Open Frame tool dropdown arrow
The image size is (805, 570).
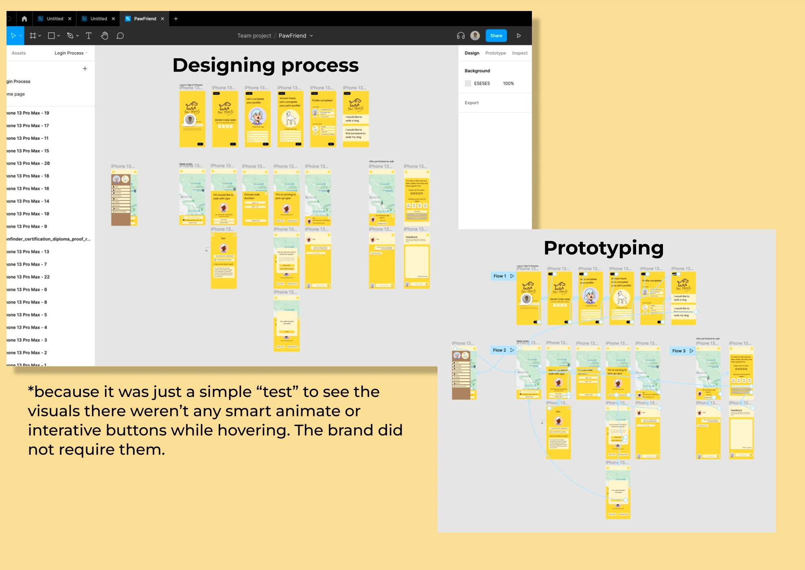[x=40, y=36]
